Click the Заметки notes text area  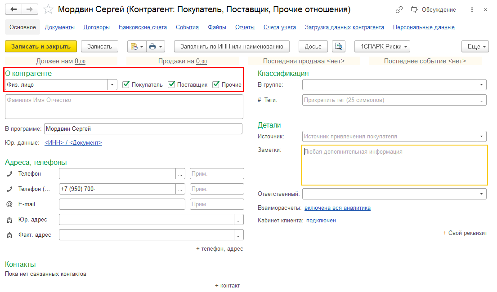pos(394,165)
